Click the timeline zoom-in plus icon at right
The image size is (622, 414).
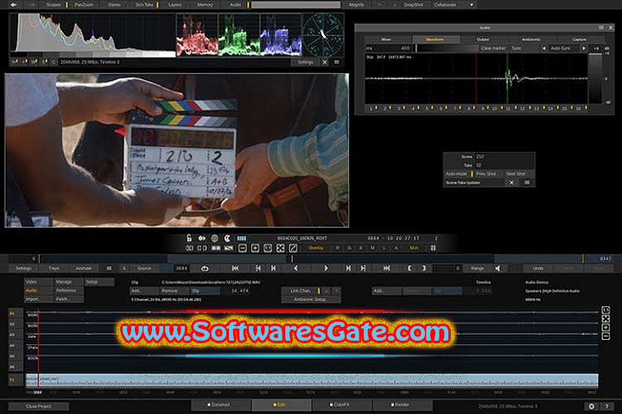click(x=606, y=328)
